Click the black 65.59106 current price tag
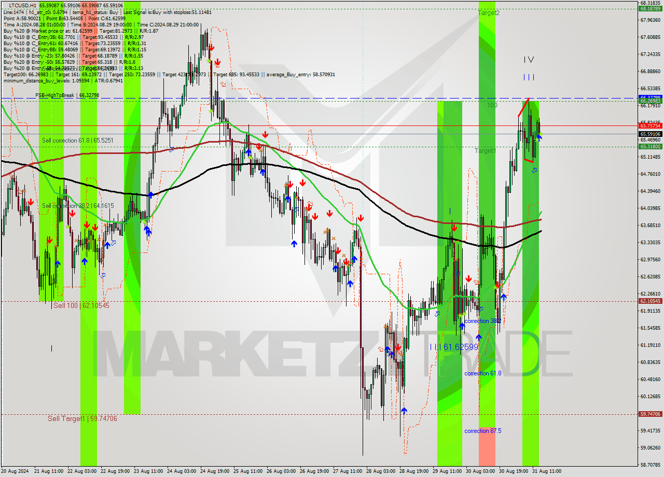 [650, 134]
